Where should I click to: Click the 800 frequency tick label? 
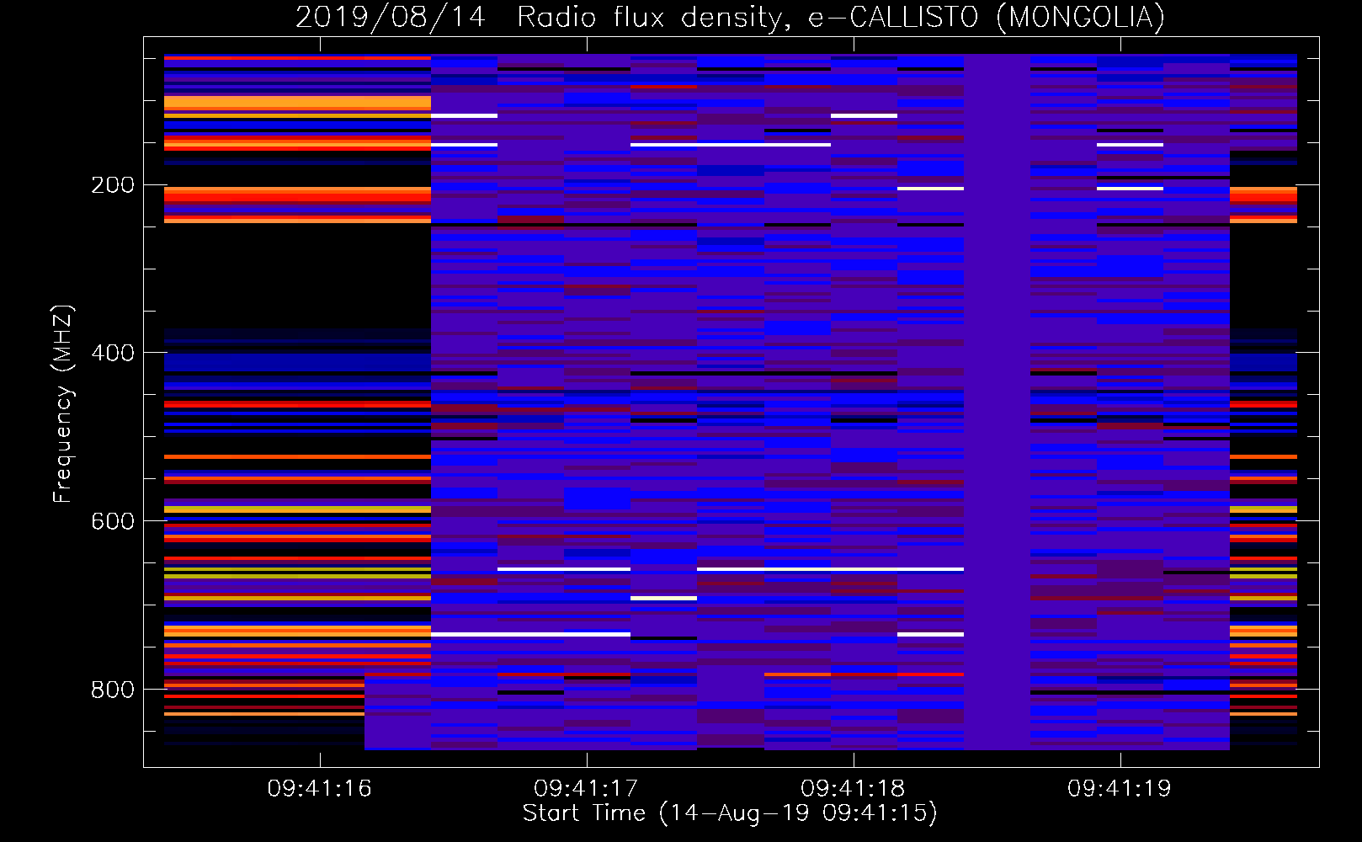[x=113, y=690]
